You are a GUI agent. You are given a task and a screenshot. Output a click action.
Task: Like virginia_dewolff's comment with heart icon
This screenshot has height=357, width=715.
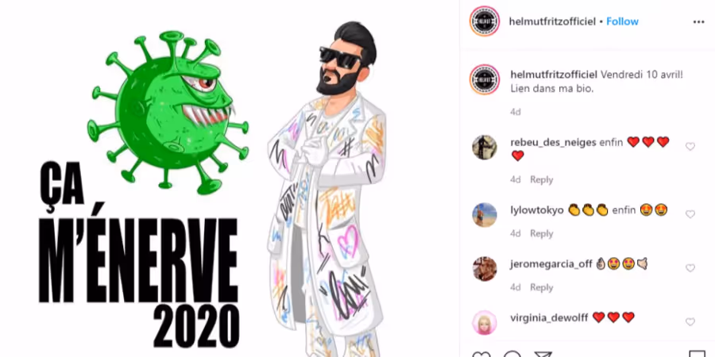(x=690, y=322)
